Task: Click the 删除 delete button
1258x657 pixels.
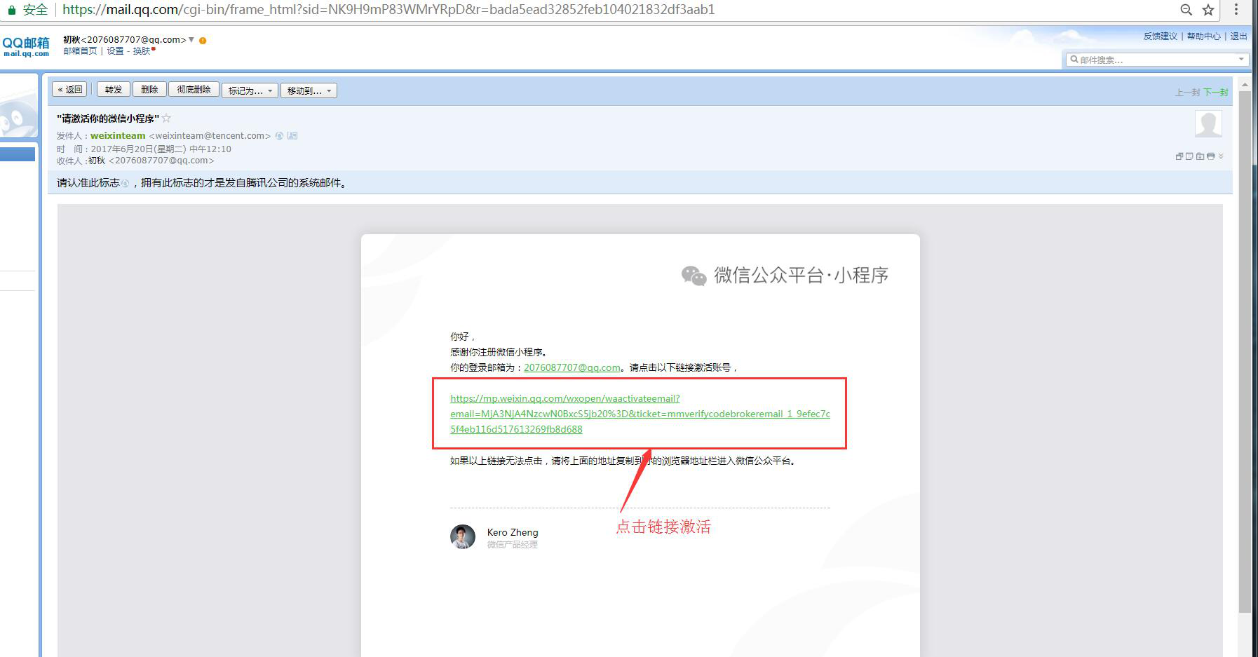Action: (x=149, y=90)
